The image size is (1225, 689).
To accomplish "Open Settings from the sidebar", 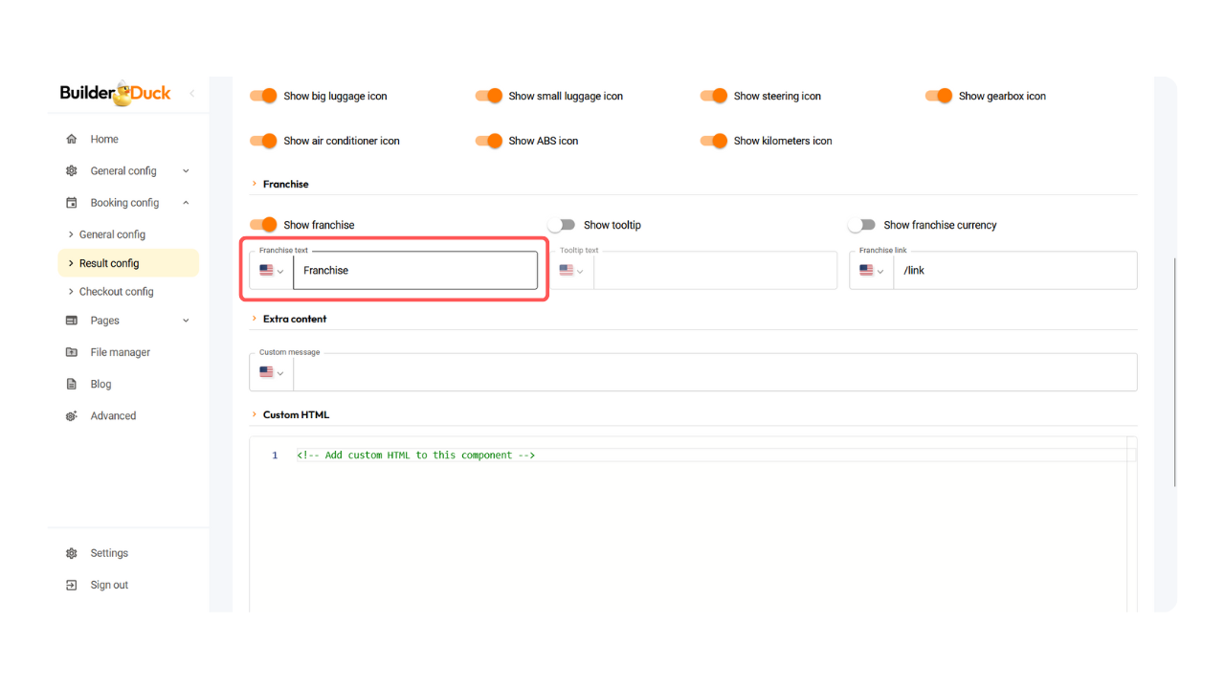I will 109,553.
